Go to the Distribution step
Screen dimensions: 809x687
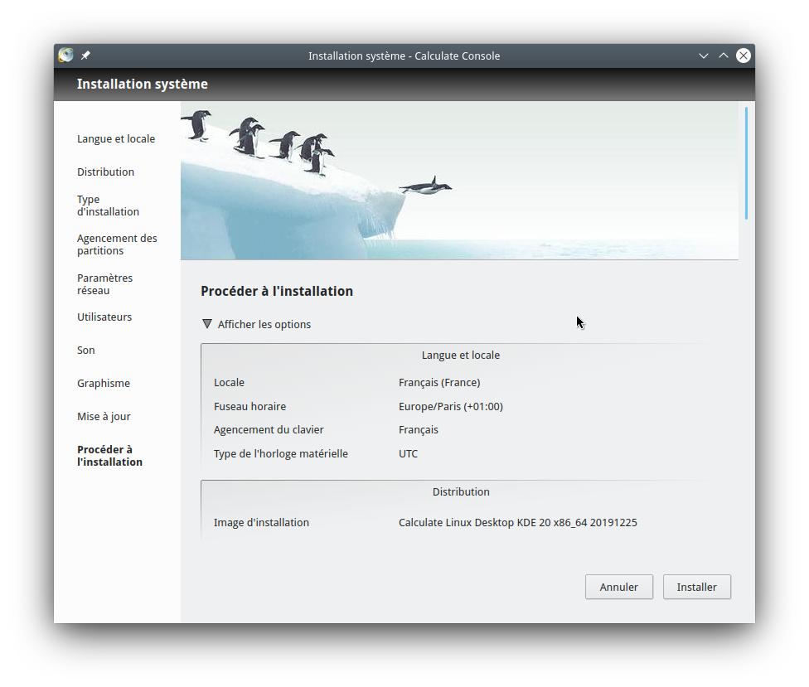tap(105, 172)
